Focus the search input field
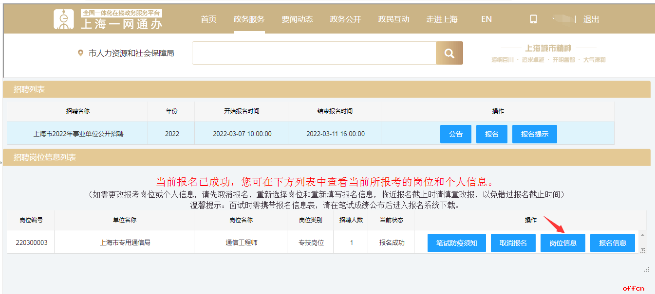 click(x=314, y=53)
